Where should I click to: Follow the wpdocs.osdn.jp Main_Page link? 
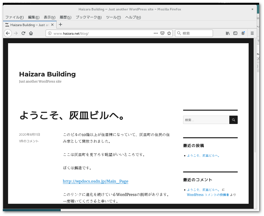pyautogui.click(x=95, y=181)
